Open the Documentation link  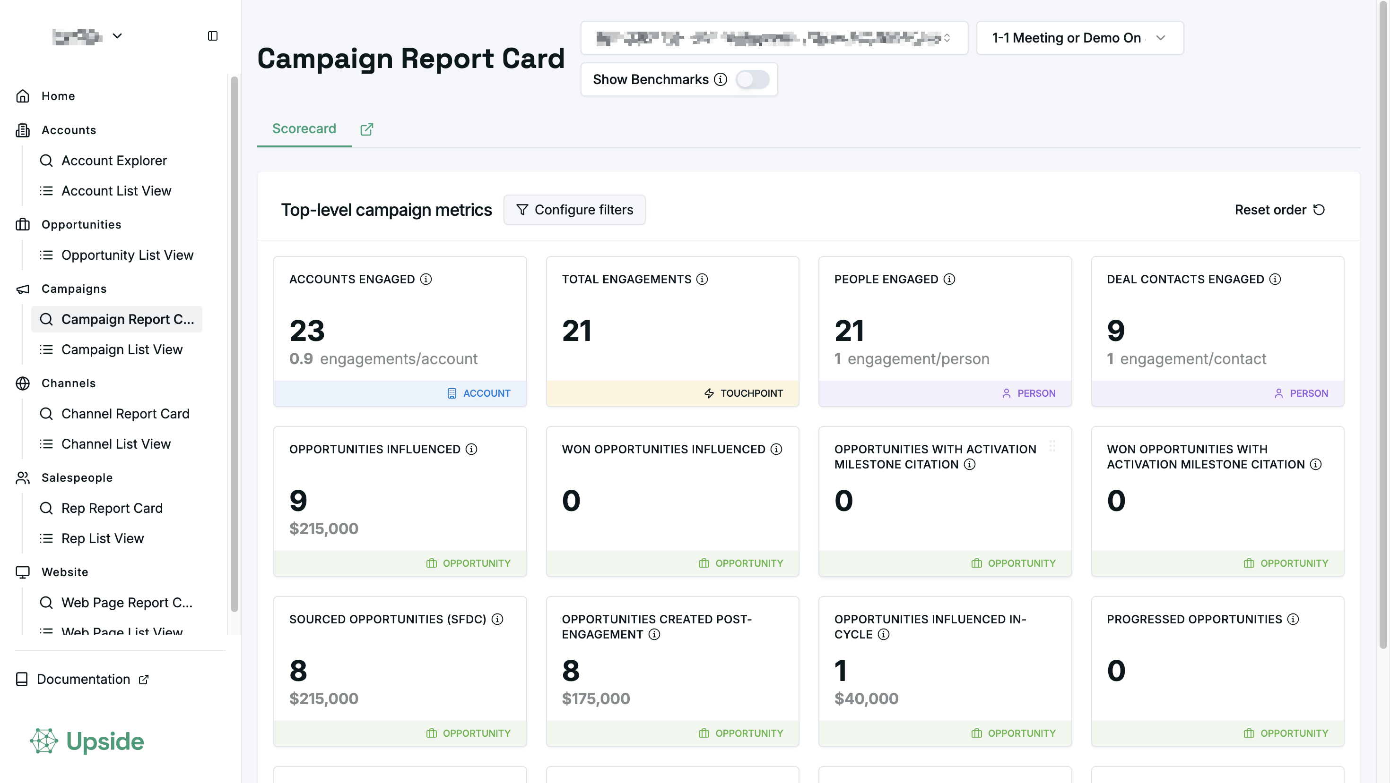[84, 679]
